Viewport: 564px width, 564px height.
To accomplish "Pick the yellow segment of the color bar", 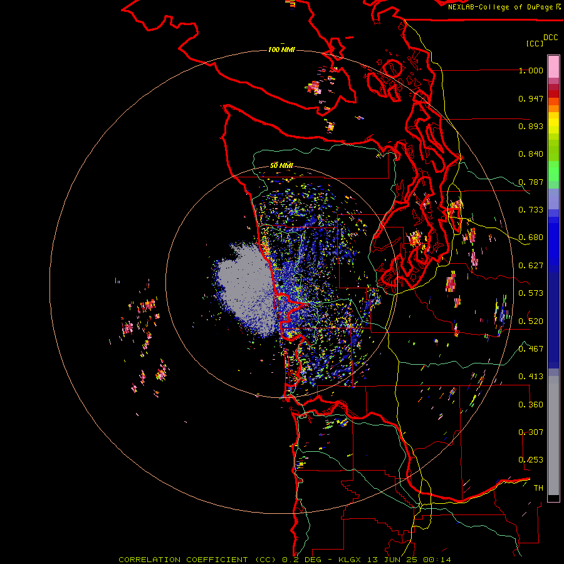I will pyautogui.click(x=553, y=123).
